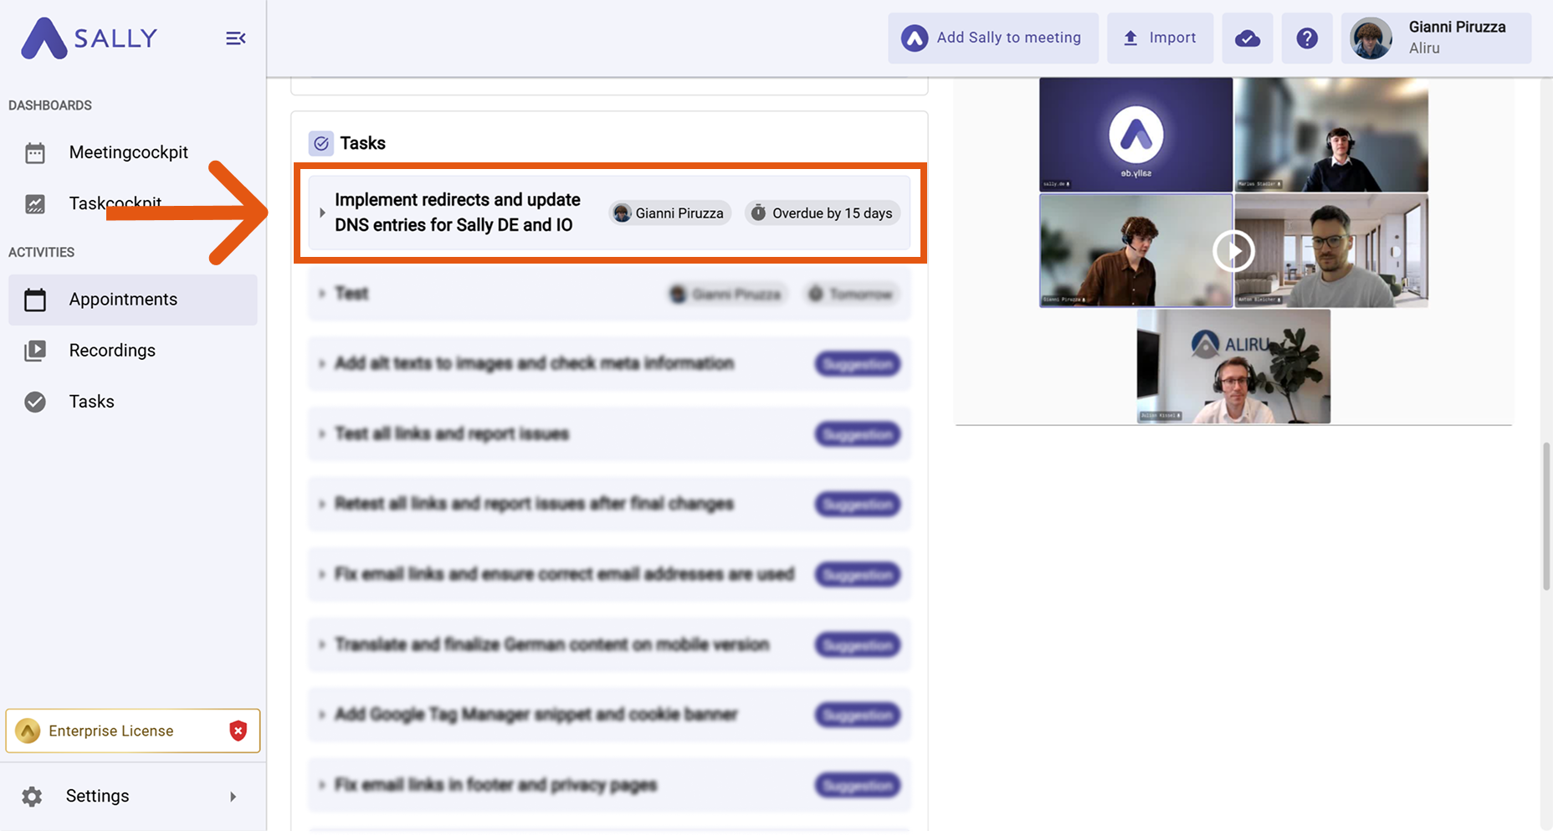
Task: Click the Sally logo in sidebar
Action: coord(89,38)
